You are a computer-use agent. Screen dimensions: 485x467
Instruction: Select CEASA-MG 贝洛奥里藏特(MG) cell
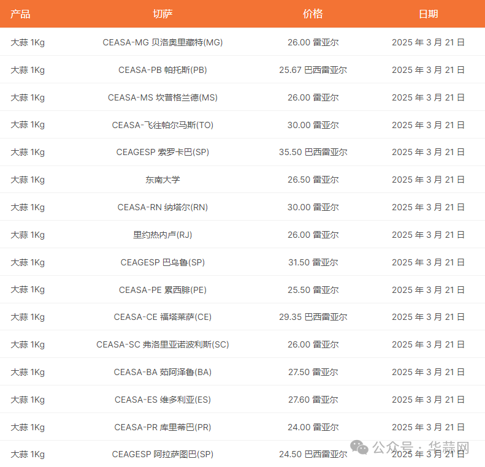162,42
